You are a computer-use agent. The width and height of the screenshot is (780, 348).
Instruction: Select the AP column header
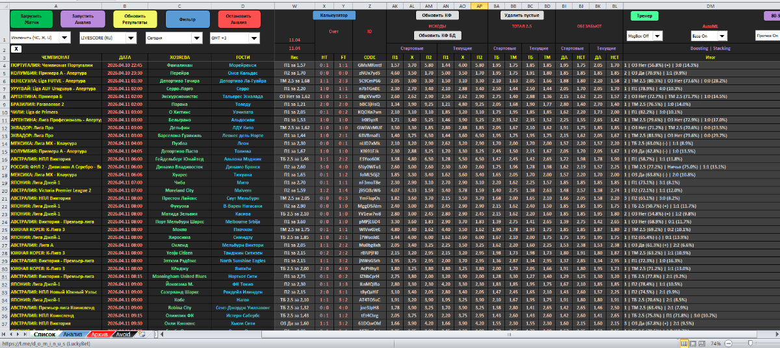[x=479, y=5]
